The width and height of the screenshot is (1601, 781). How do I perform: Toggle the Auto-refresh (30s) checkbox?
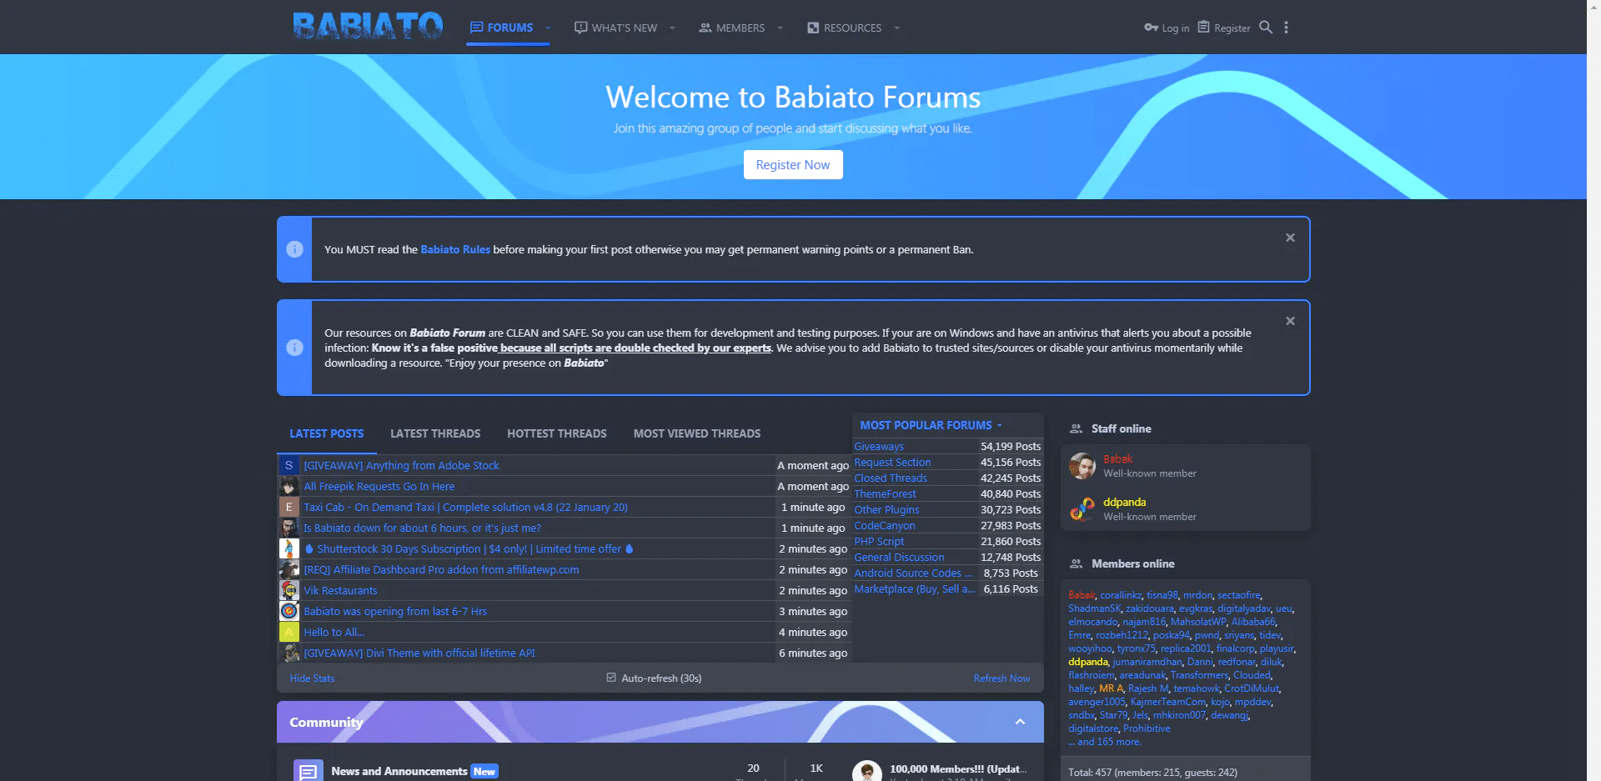tap(611, 678)
